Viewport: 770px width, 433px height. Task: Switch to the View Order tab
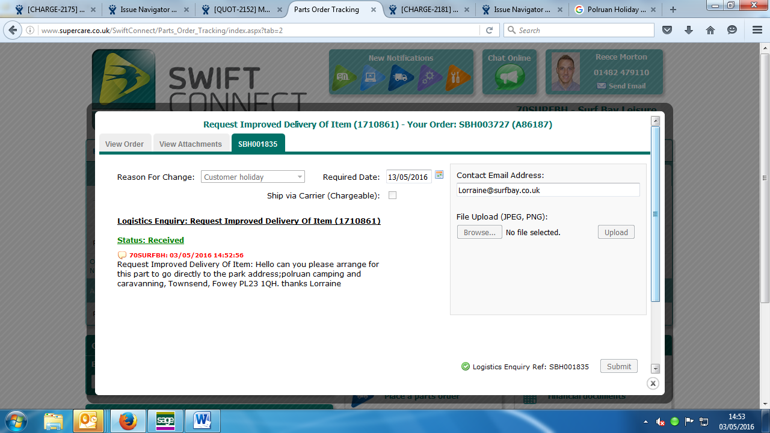click(x=125, y=144)
